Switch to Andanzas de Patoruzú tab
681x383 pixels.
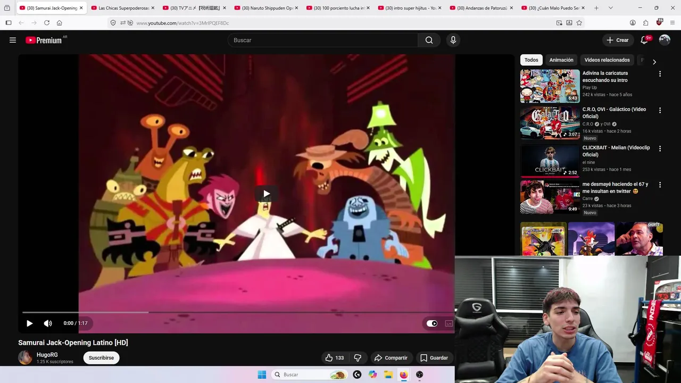point(481,8)
